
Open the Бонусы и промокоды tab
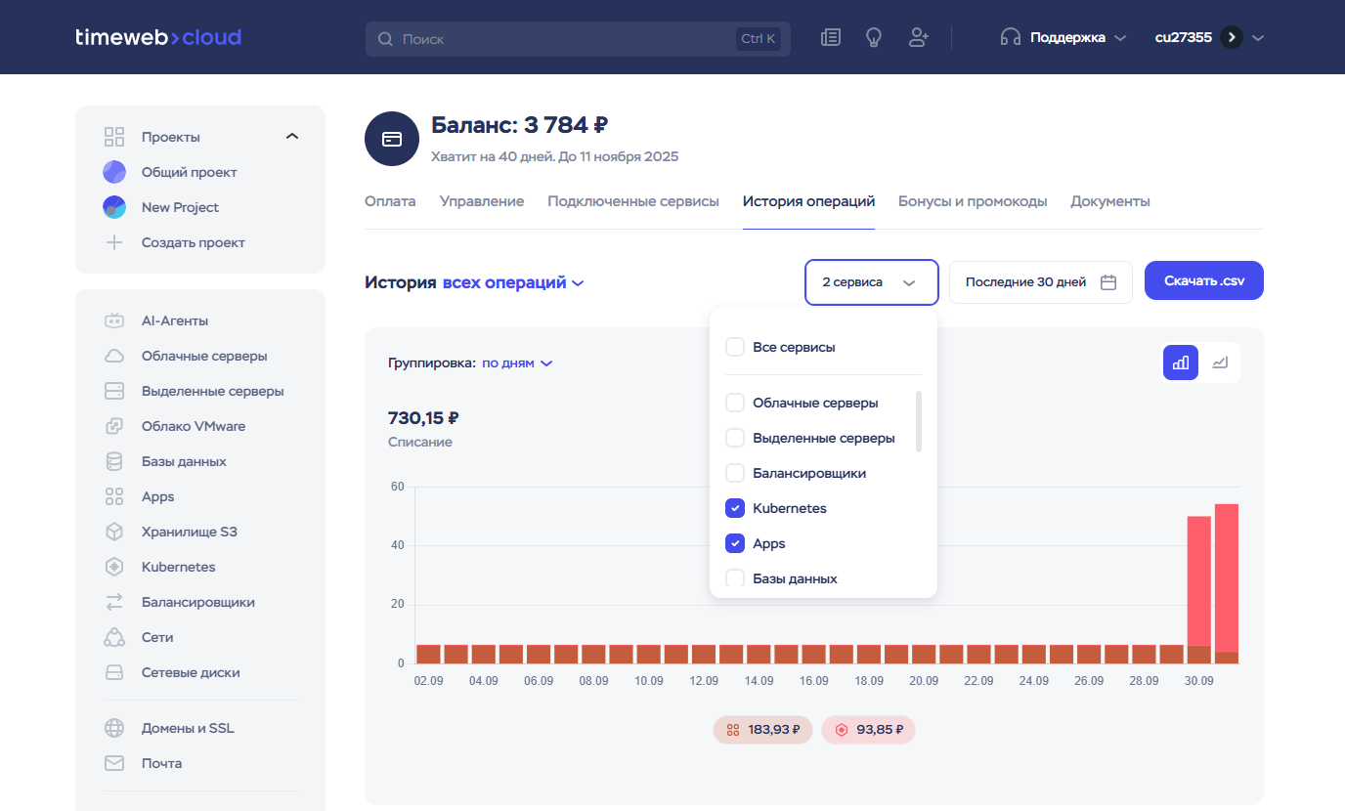pos(972,201)
